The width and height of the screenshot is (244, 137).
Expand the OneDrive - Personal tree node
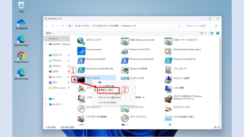tap(46, 44)
